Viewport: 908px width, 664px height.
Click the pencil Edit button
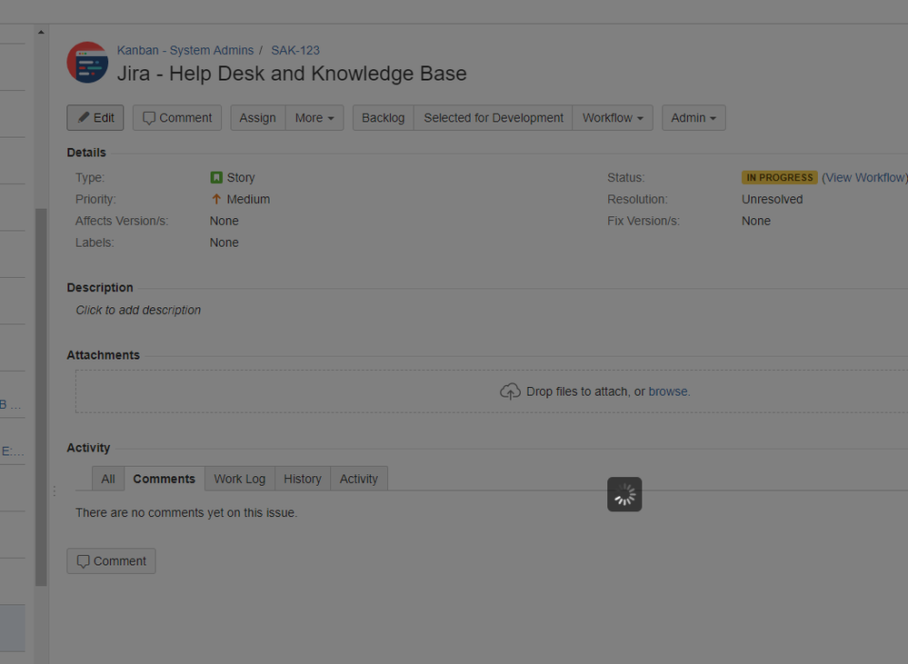(95, 117)
